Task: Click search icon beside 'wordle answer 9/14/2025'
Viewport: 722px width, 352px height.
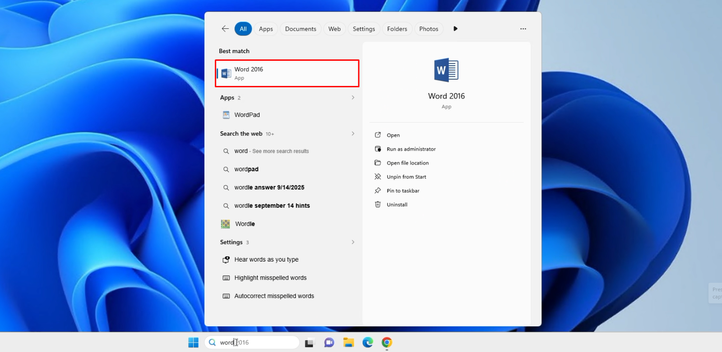Action: (226, 188)
